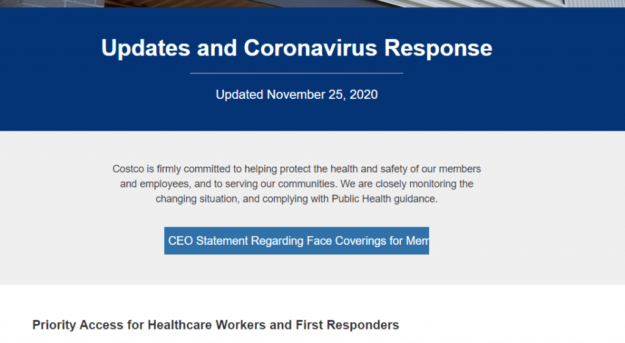The image size is (625, 343).
Task: Open the CEO Statement Regarding Face Coverings button
Action: pyautogui.click(x=297, y=240)
